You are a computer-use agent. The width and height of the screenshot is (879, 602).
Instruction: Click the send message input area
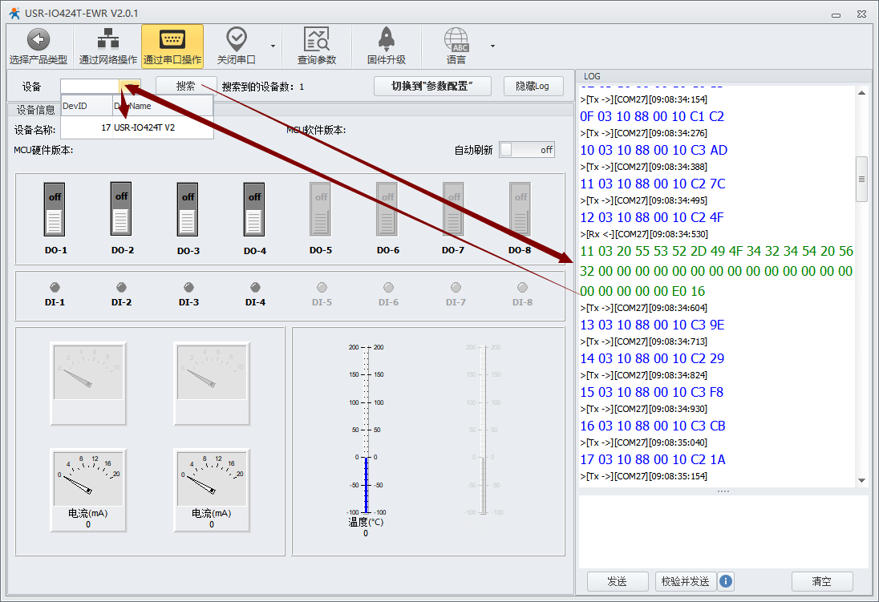723,531
